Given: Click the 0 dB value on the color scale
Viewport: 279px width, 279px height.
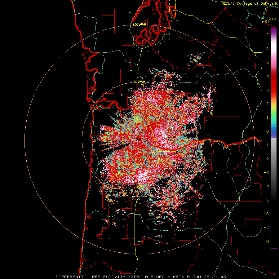Looking at the screenshot, I should (x=268, y=131).
